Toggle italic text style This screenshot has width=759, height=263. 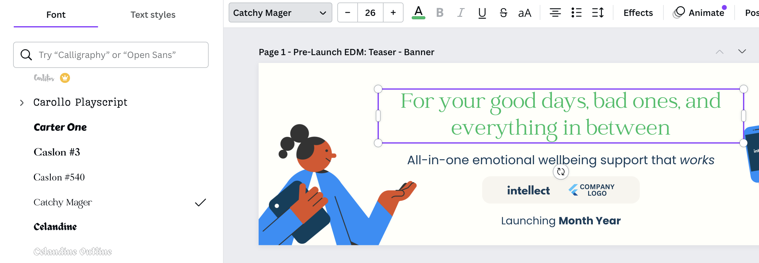pyautogui.click(x=461, y=13)
